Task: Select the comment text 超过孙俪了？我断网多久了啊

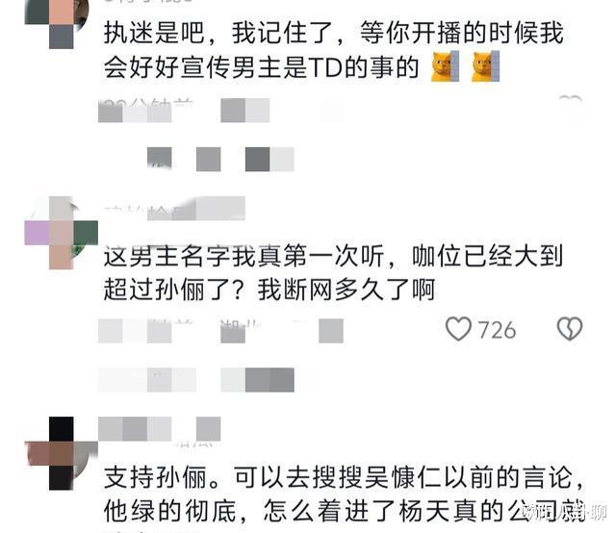Action: click(269, 290)
